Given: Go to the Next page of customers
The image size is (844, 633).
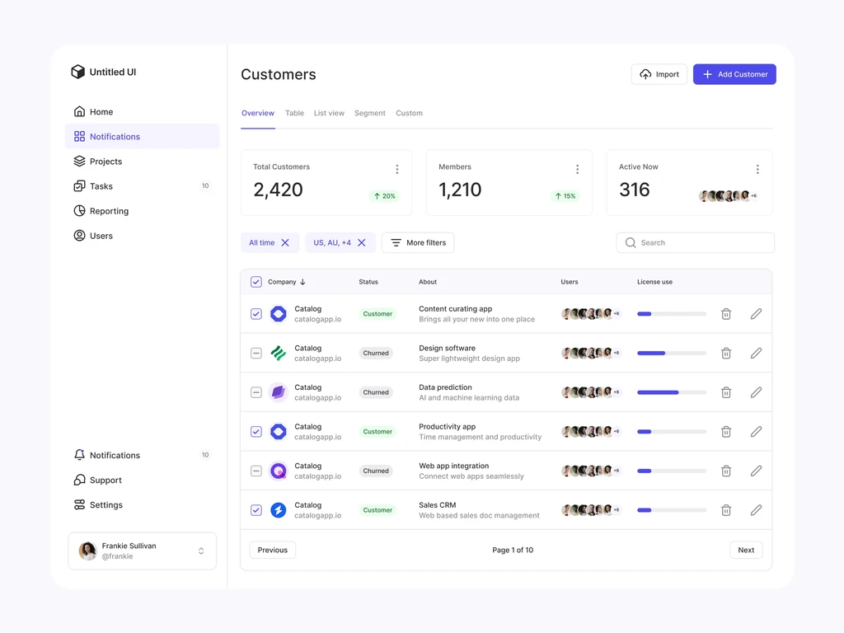Looking at the screenshot, I should click(745, 550).
